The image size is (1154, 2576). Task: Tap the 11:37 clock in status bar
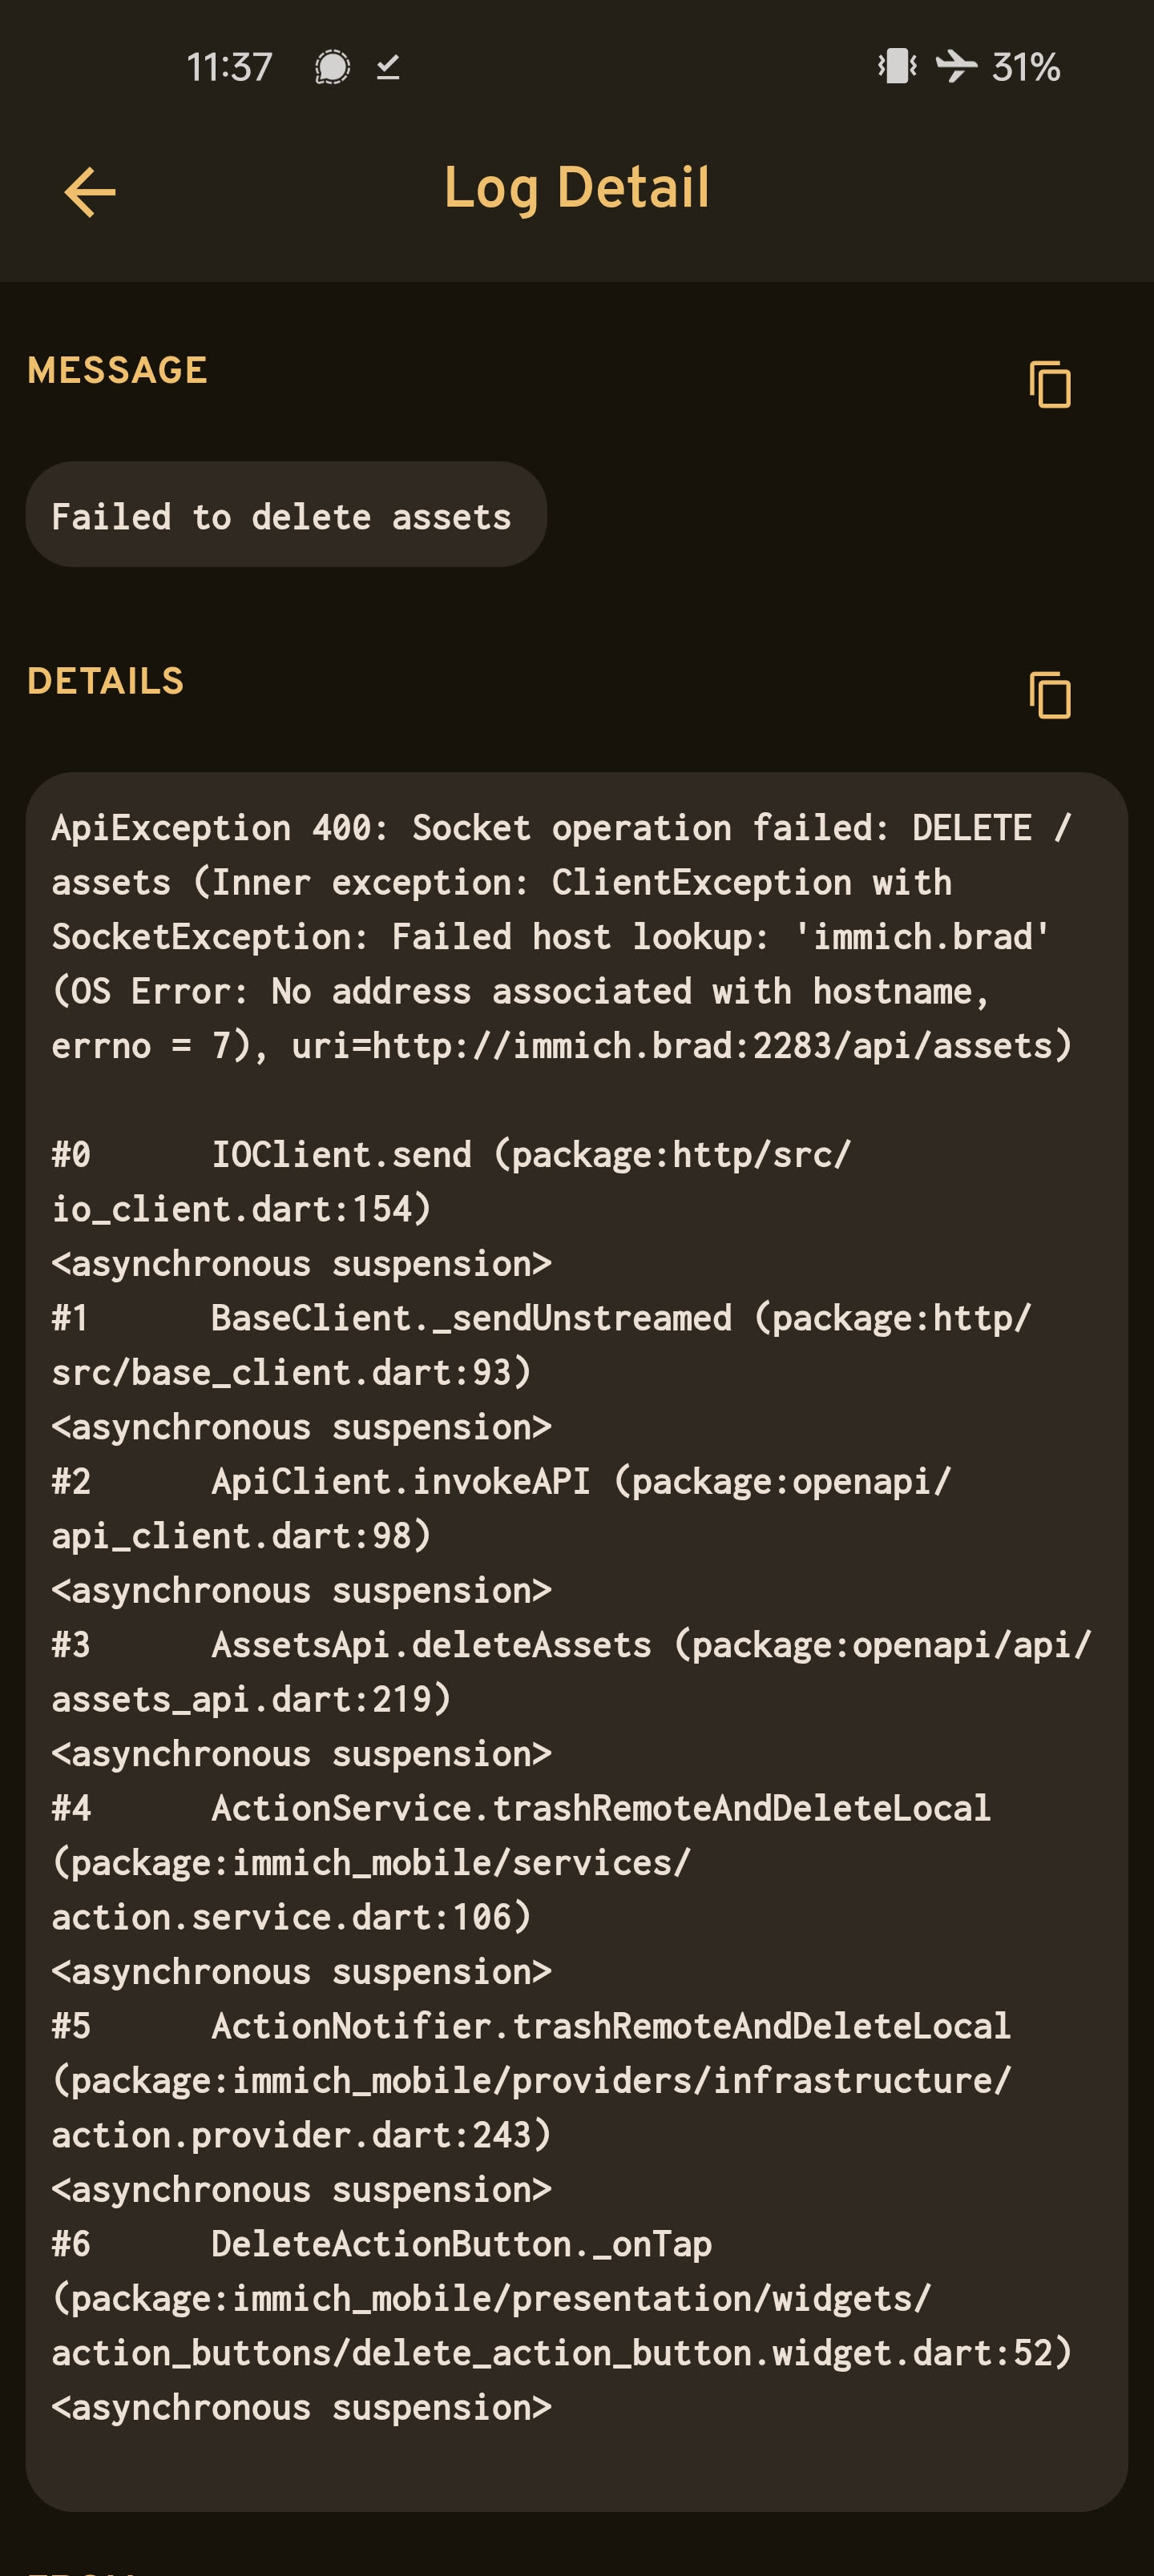(x=229, y=68)
